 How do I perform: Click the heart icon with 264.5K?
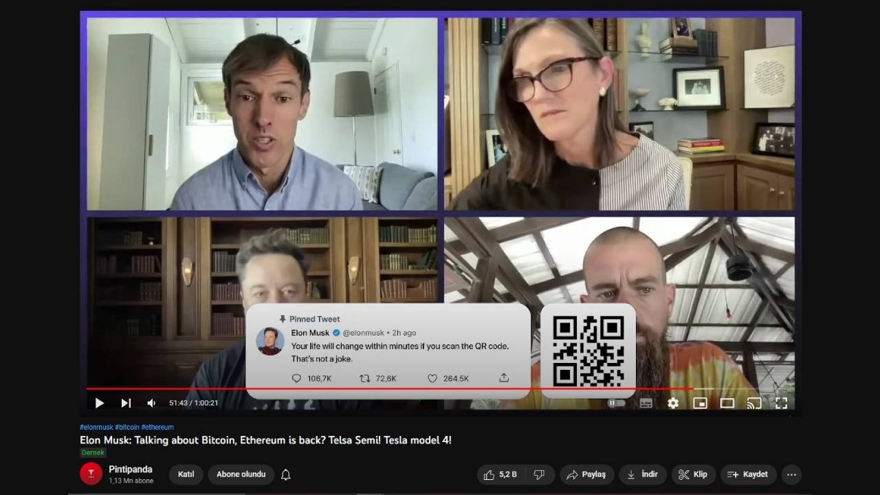(432, 378)
